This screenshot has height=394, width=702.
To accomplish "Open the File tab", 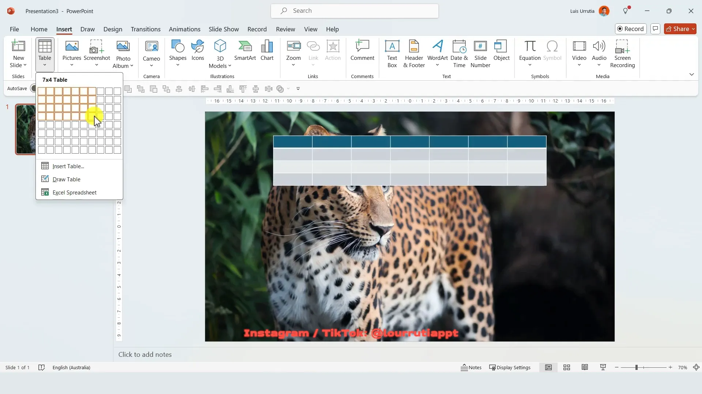I will pyautogui.click(x=14, y=29).
